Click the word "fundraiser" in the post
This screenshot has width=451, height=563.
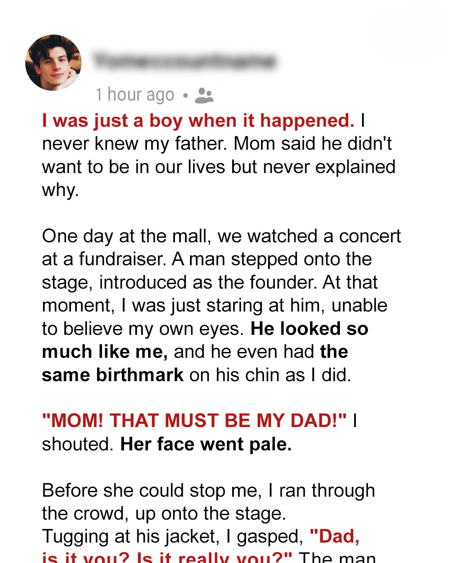point(123,259)
